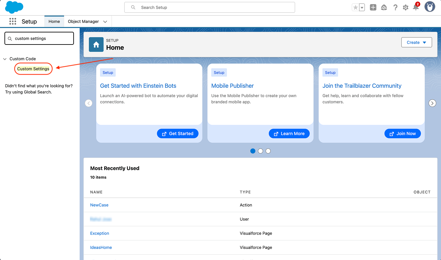Open the Trailhead guidance icon
The image size is (441, 260).
pyautogui.click(x=384, y=7)
